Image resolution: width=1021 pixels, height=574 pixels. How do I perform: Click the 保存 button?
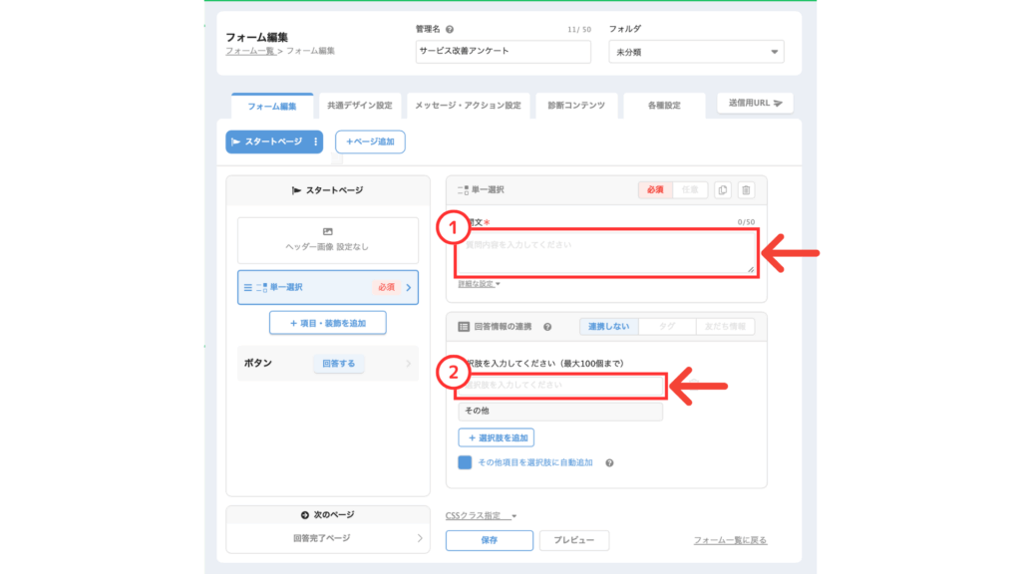tap(489, 540)
